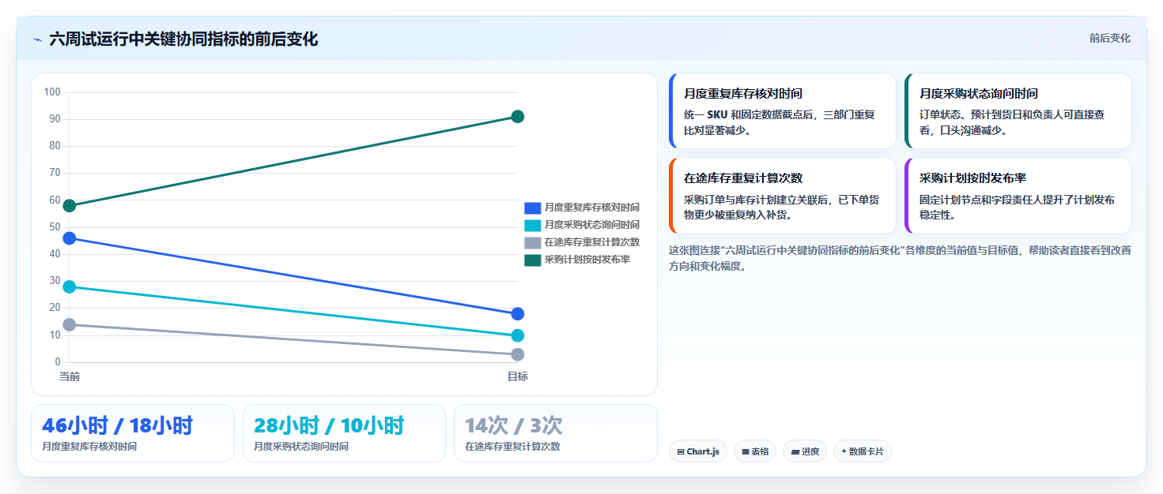Select the blue data point at 当前 (46)
This screenshot has width=1163, height=494.
70,238
